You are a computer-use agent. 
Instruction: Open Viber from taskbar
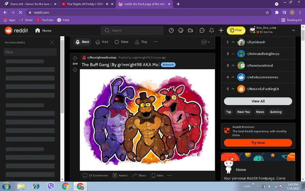coord(50,186)
